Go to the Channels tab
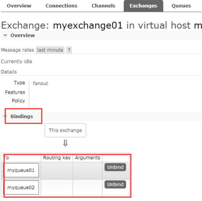Image resolution: width=202 pixels, height=201 pixels. [103, 6]
